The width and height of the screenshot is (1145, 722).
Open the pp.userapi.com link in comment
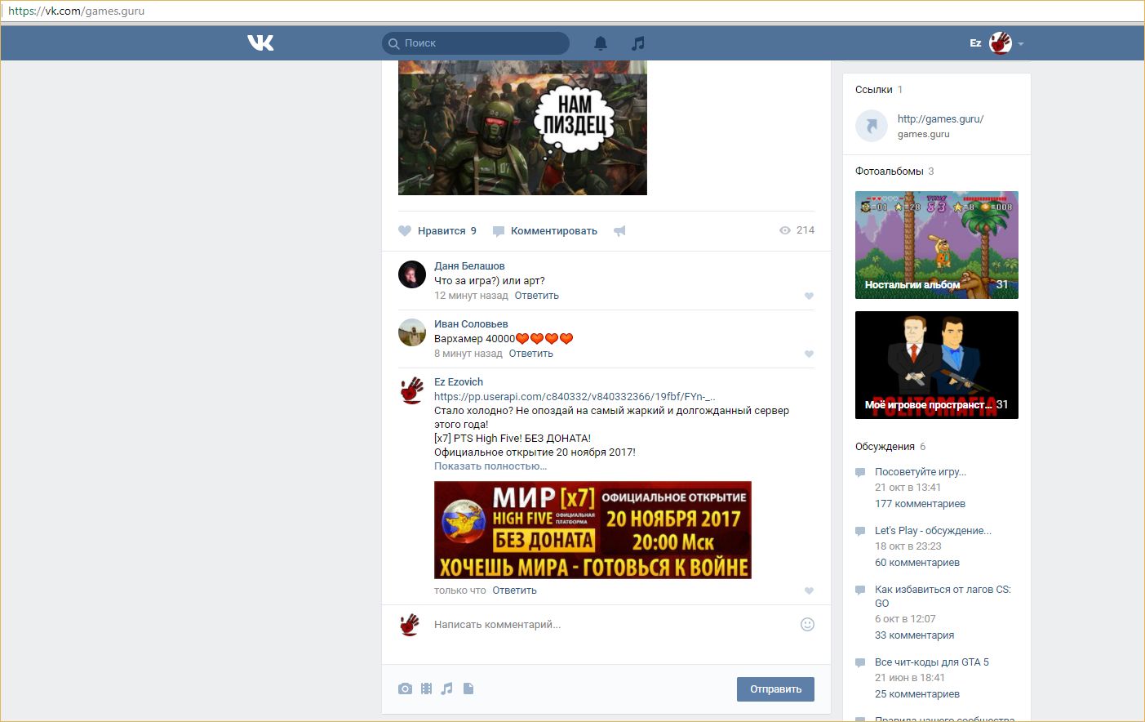coord(574,397)
